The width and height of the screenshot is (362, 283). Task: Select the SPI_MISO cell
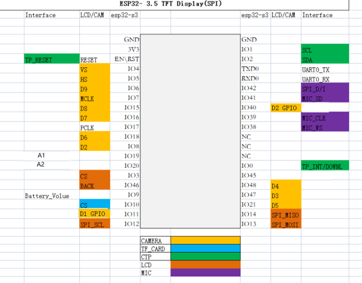point(285,214)
